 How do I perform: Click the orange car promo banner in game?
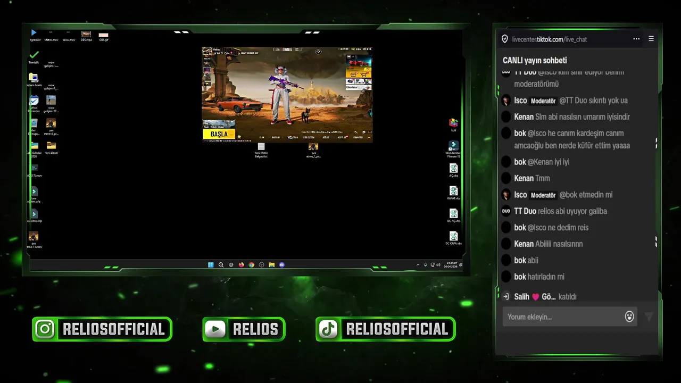[359, 62]
